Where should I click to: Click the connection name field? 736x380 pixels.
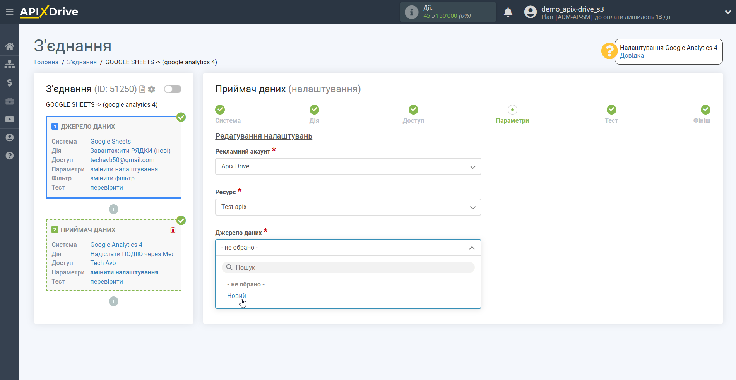tap(113, 104)
